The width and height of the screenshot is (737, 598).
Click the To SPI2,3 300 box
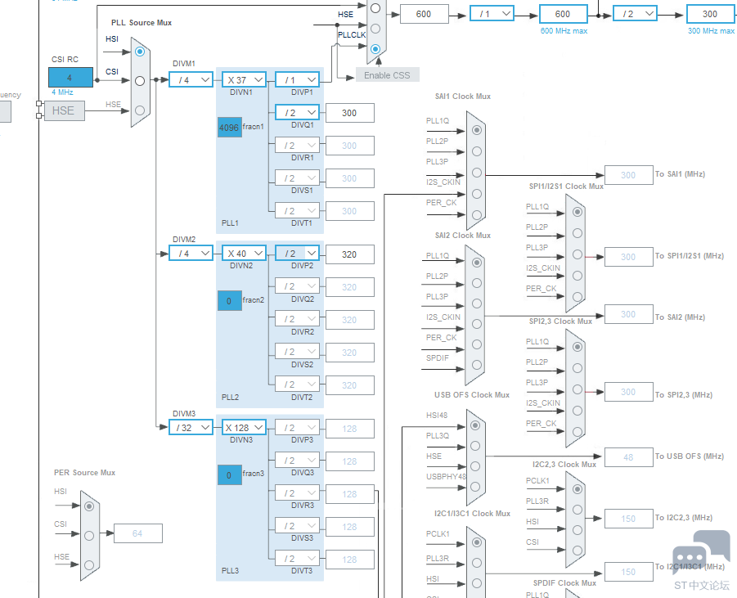[x=628, y=392]
